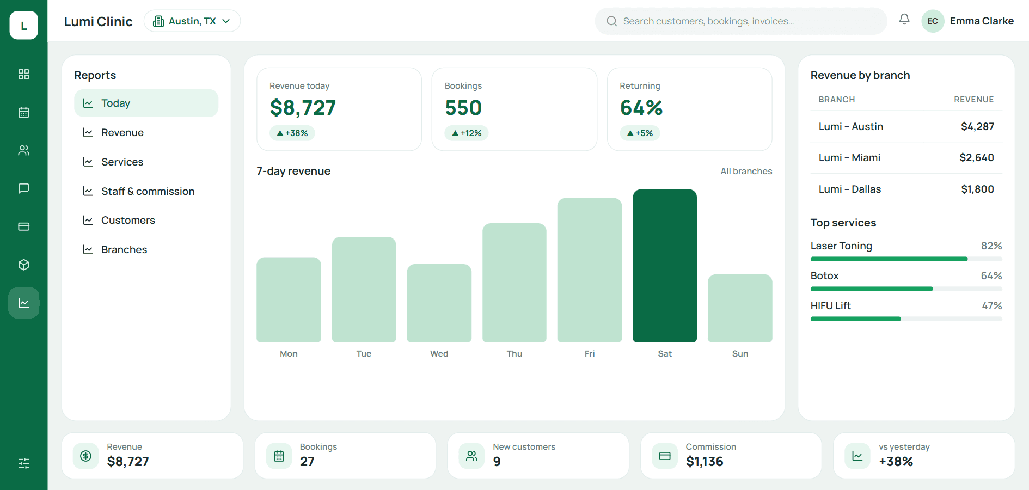Focus the search customers, bookings field
The image size is (1029, 490).
(741, 21)
